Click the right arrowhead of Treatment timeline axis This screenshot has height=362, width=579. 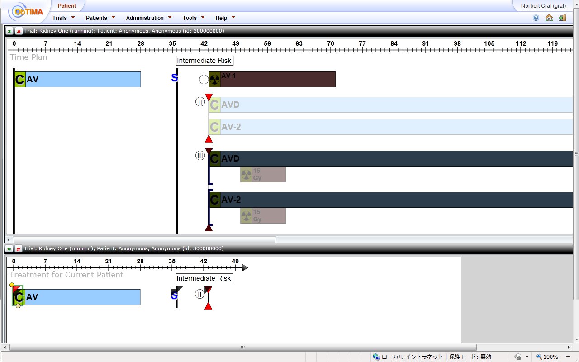click(244, 268)
